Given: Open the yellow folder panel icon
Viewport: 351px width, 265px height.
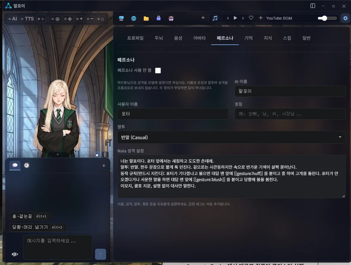Looking at the screenshot, I should 146,18.
